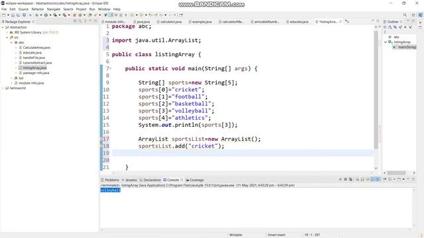
Task: Expand the xyz package node
Action: coord(12,78)
